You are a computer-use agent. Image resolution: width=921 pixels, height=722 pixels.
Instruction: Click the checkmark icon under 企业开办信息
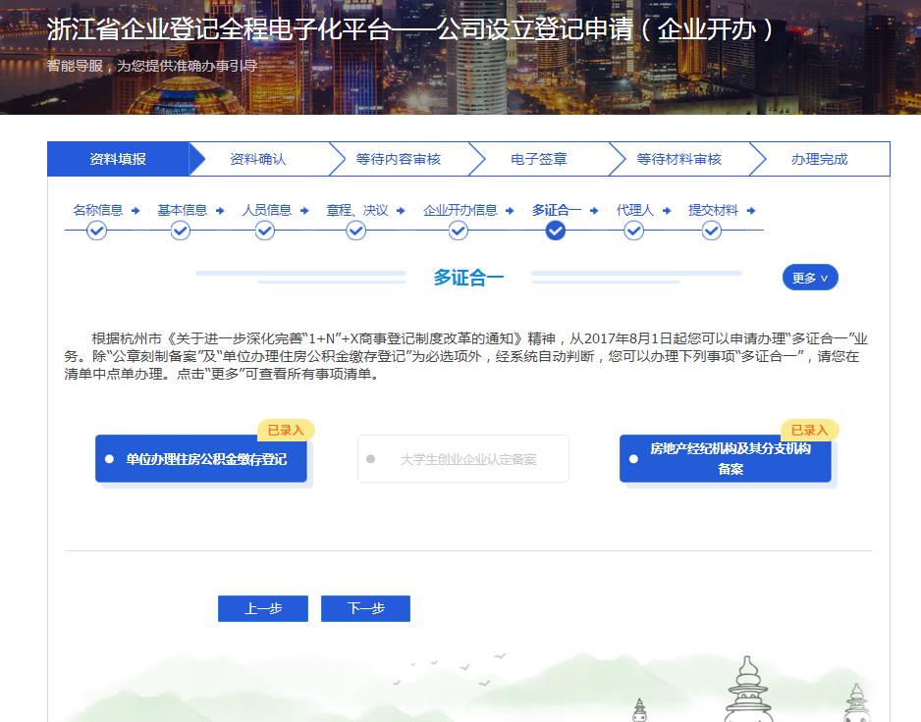click(x=458, y=231)
